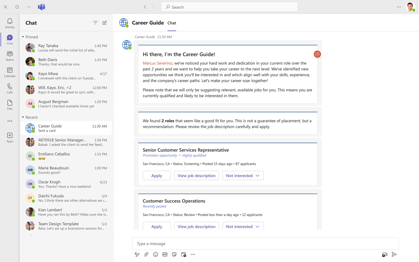Image resolution: width=419 pixels, height=262 pixels.
Task: Switch to the Chat tab of Career Guide
Action: [172, 23]
